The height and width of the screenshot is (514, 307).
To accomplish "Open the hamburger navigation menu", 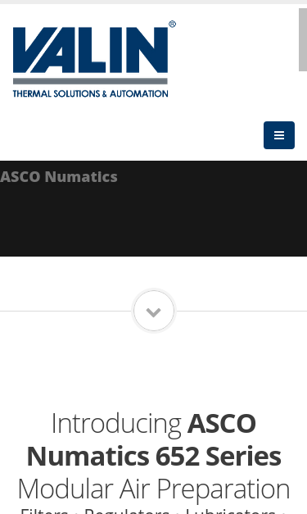I will click(x=279, y=135).
